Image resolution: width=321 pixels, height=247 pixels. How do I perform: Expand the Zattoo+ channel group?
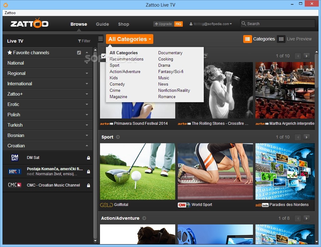[87, 94]
